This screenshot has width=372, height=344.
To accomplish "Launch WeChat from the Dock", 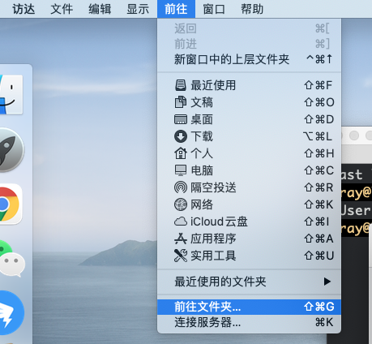I will (x=11, y=258).
